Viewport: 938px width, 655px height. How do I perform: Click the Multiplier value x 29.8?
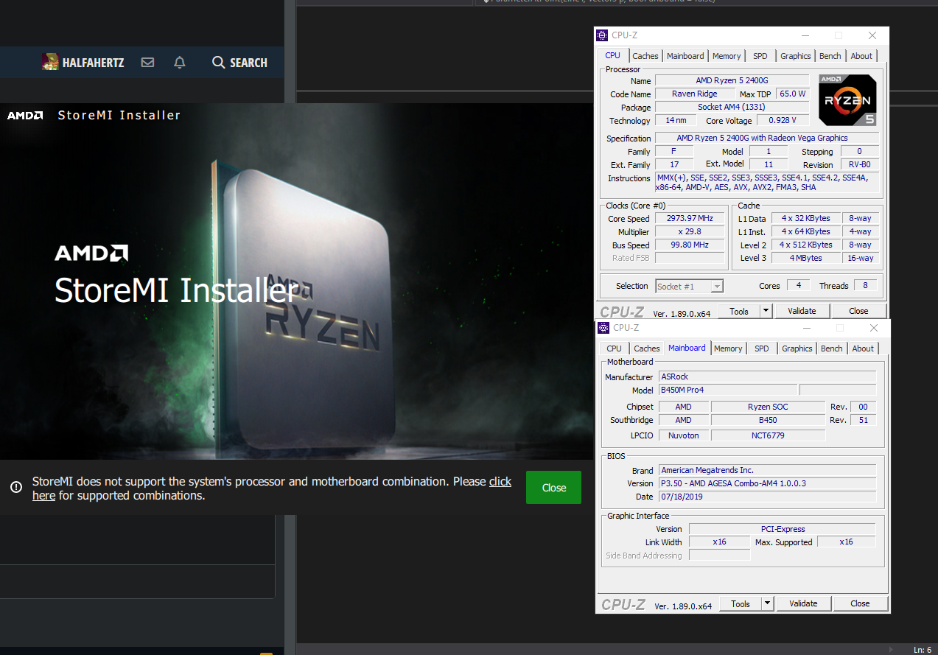coord(690,232)
